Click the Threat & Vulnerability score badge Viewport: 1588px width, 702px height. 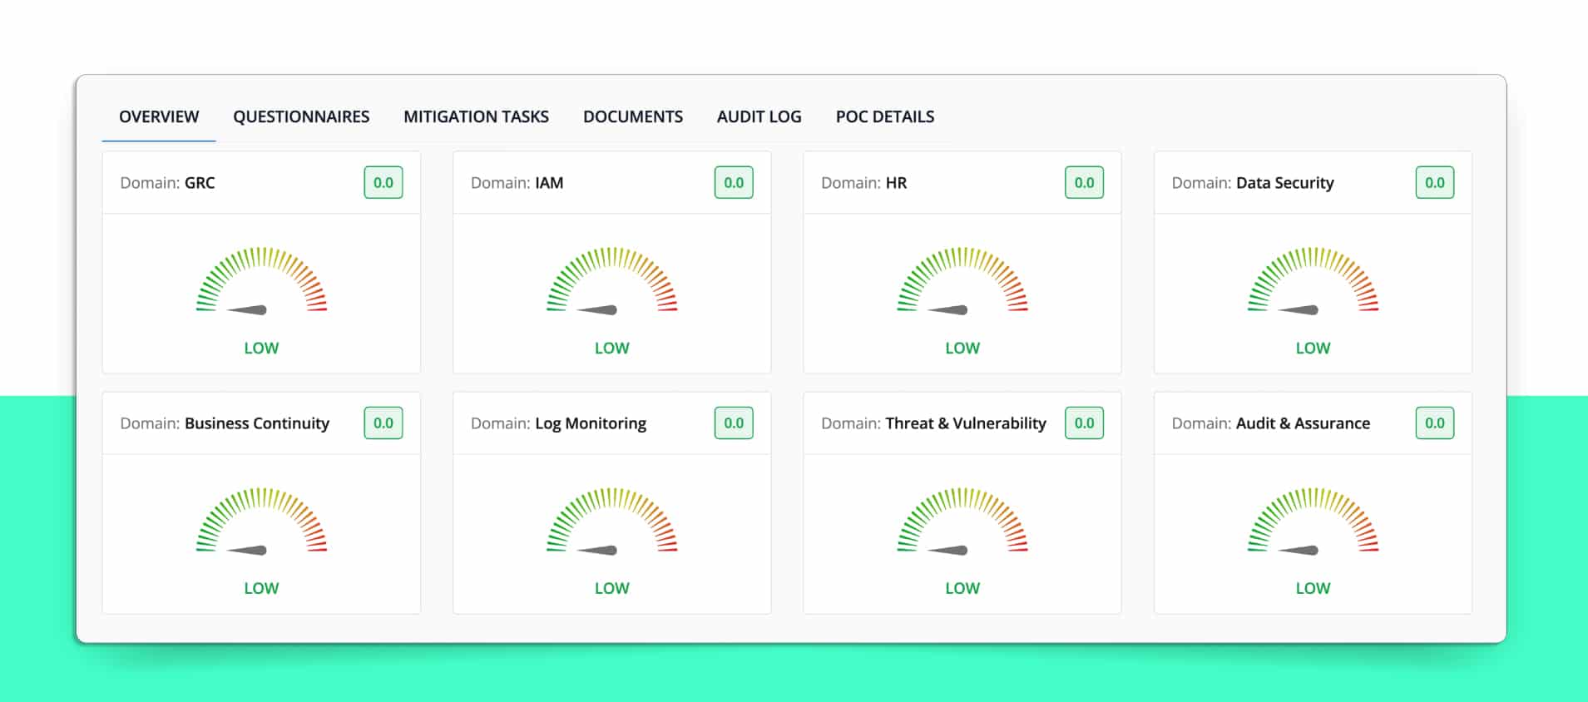[1085, 423]
